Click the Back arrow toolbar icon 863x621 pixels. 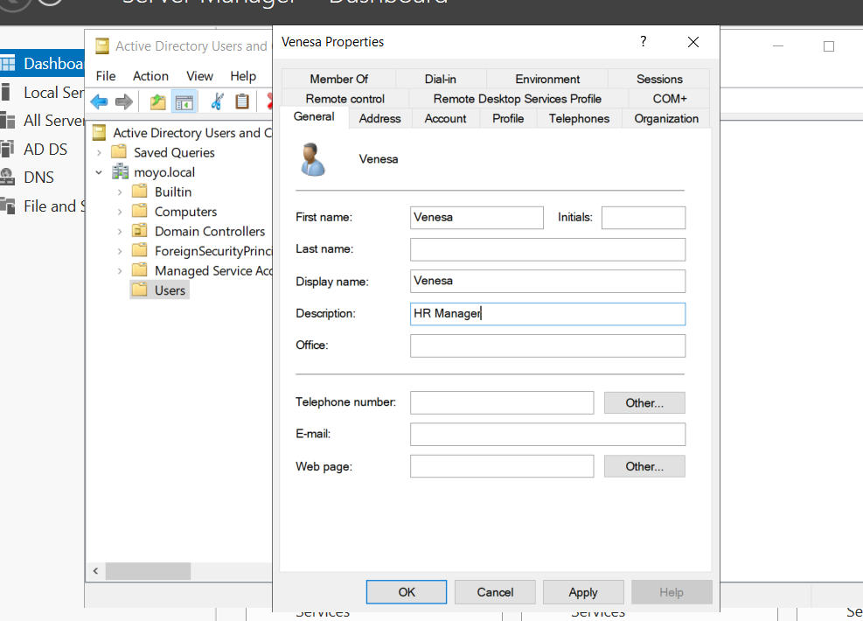click(x=99, y=101)
